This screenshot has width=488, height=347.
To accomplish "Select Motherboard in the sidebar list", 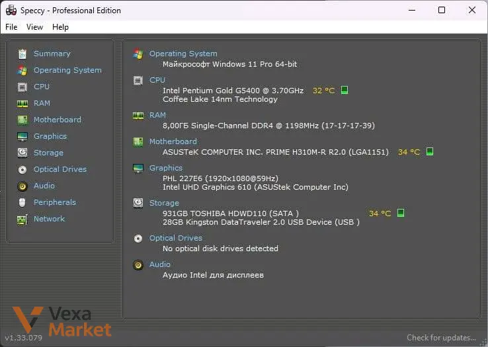I will pos(58,120).
